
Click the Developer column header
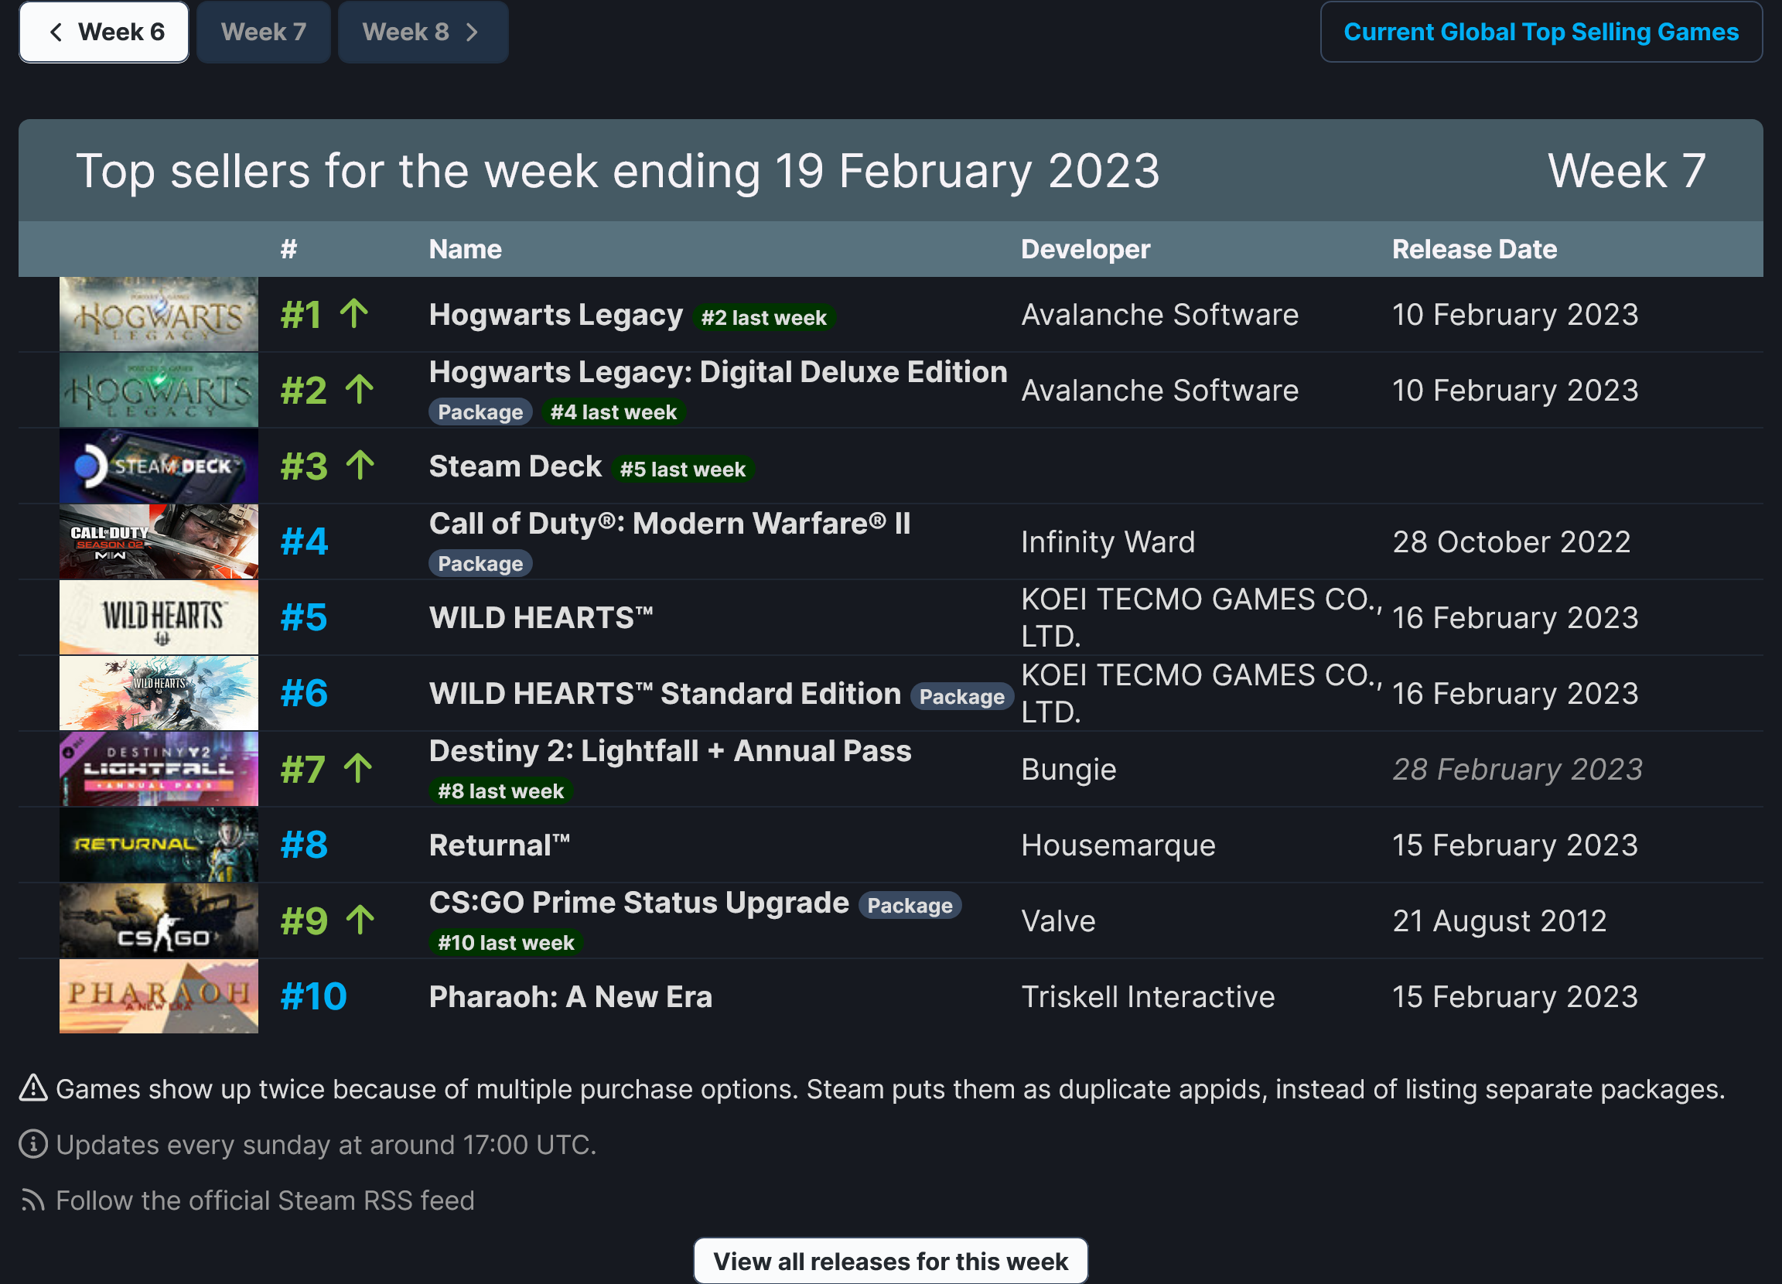(x=1085, y=249)
